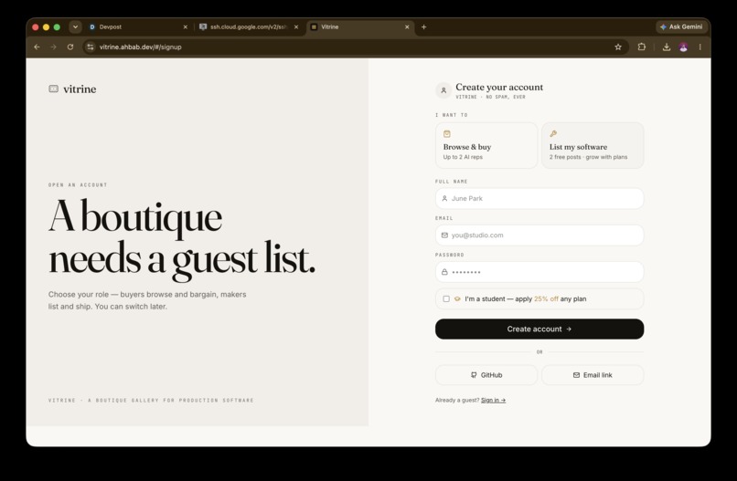
Task: Click the vitrine wordmark text
Action: click(80, 89)
